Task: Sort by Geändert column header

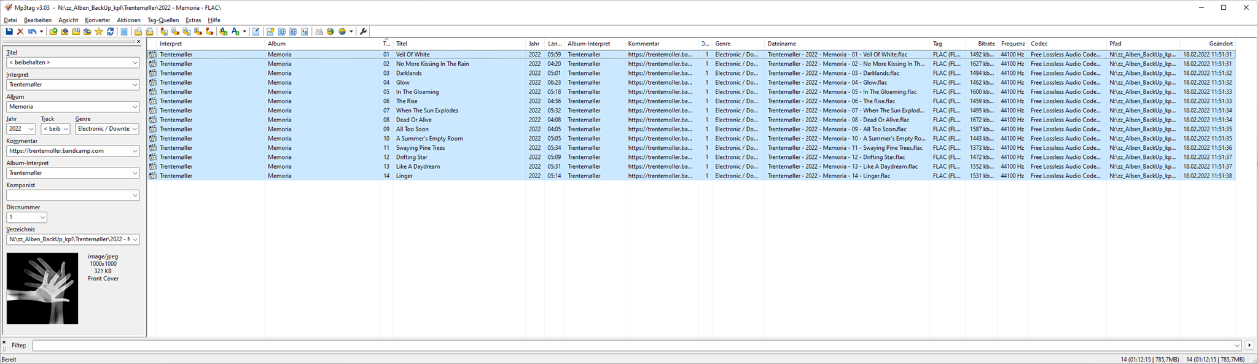Action: [x=1208, y=44]
